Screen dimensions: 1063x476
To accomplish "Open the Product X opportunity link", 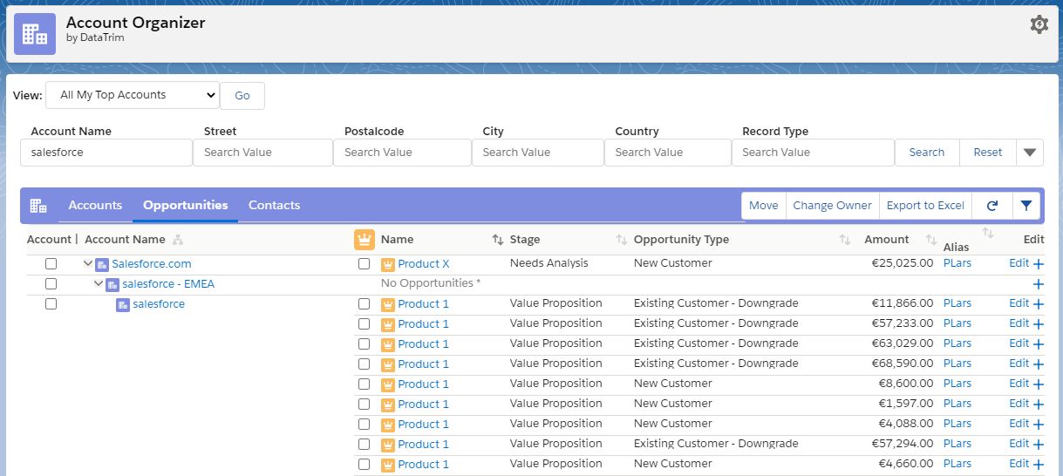I will pyautogui.click(x=424, y=264).
